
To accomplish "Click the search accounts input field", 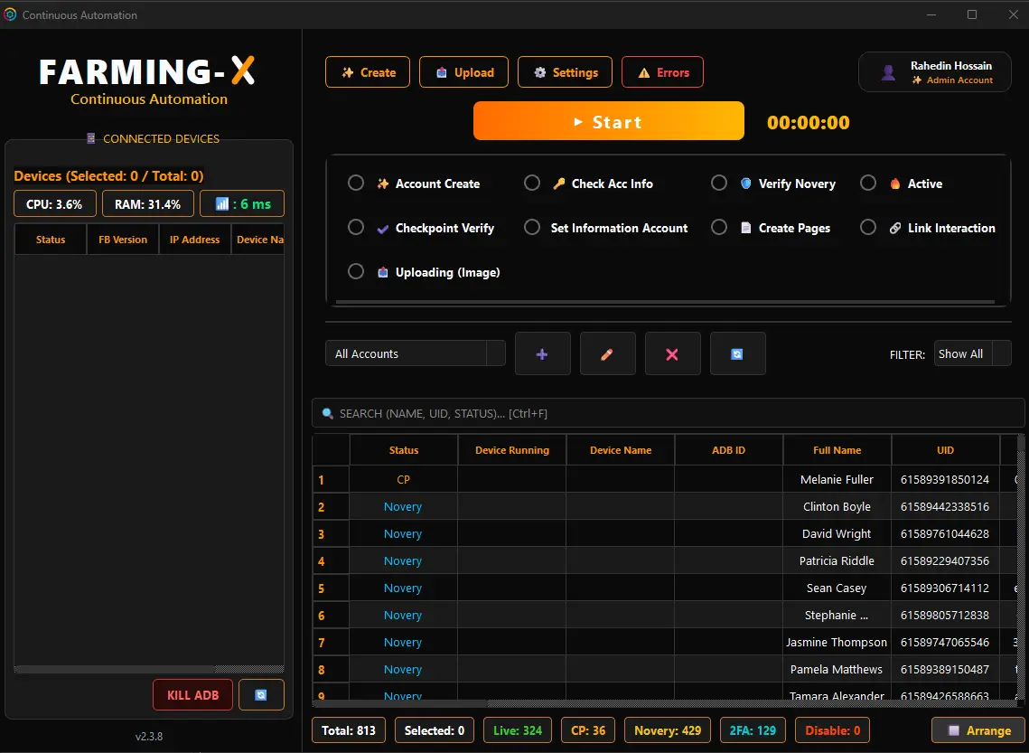I will click(668, 414).
